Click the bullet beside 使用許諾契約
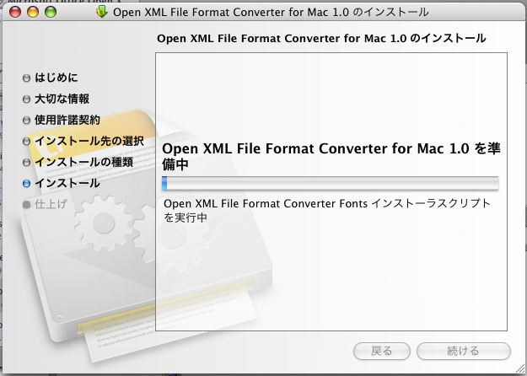This screenshot has height=376, width=527. tap(26, 121)
